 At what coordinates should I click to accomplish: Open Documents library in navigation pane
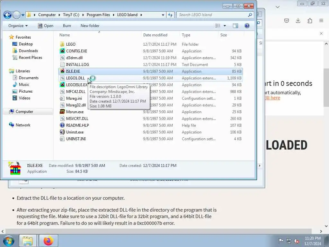[29, 78]
